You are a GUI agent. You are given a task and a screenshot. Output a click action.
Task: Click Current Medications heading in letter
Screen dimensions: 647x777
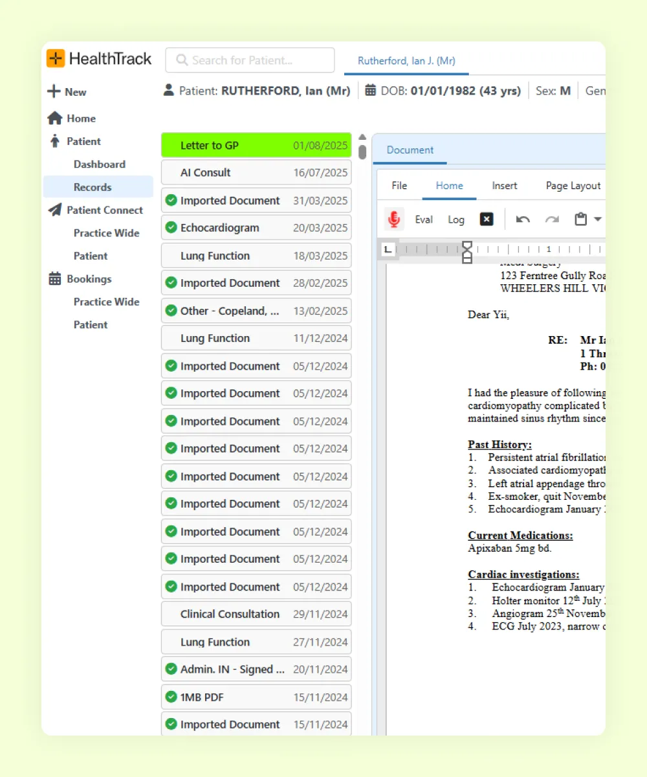tap(520, 535)
